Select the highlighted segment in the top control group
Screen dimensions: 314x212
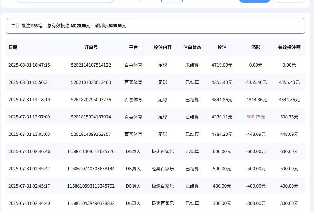[x=172, y=0]
